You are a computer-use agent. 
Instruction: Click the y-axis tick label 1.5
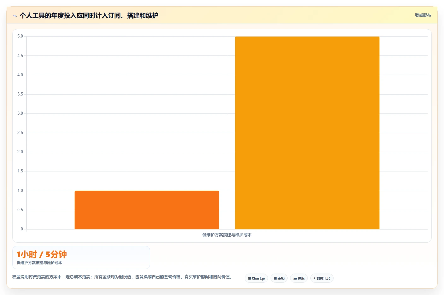(20, 171)
